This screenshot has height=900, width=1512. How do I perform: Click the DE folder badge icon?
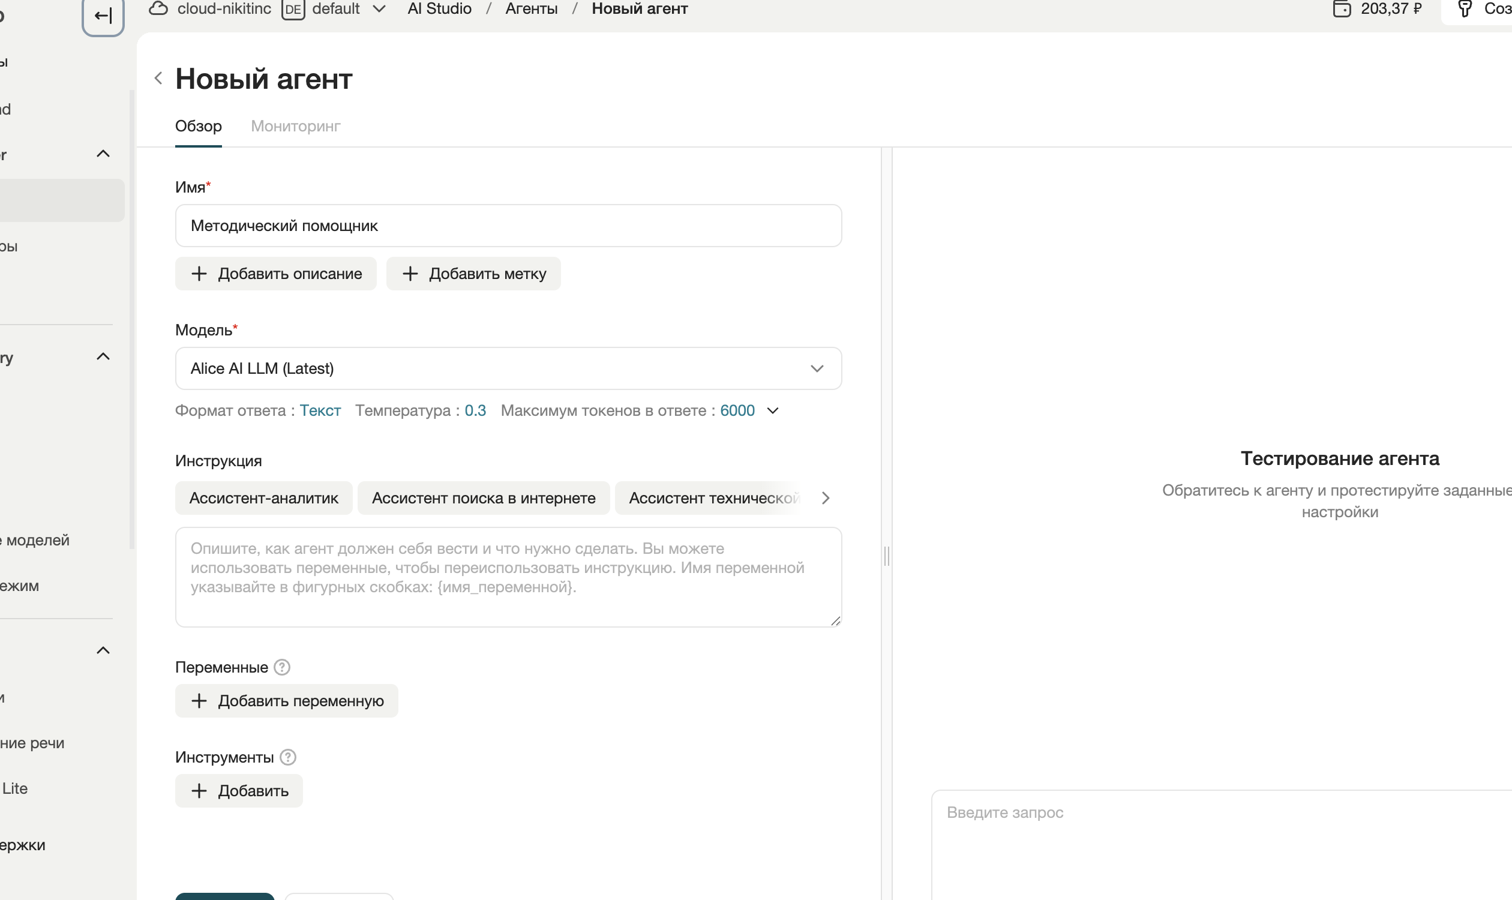click(x=293, y=9)
